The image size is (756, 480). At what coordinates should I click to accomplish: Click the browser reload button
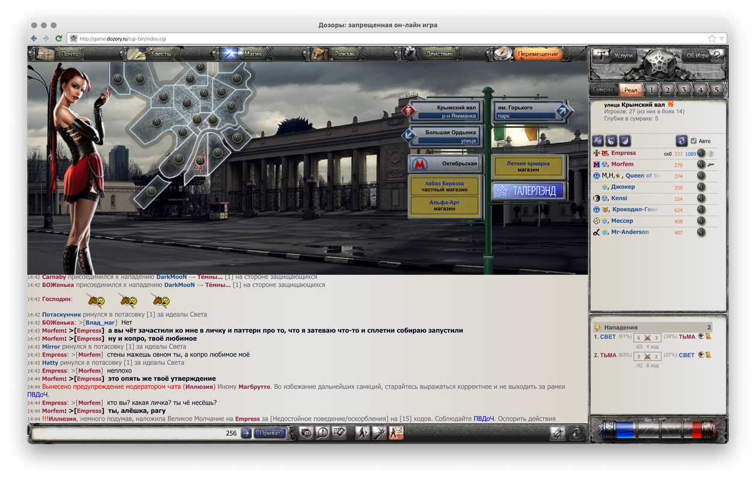pos(59,38)
